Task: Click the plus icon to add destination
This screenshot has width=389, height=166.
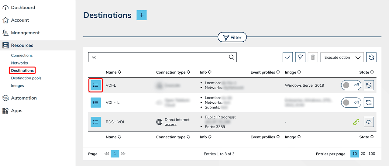Action: coord(142,15)
